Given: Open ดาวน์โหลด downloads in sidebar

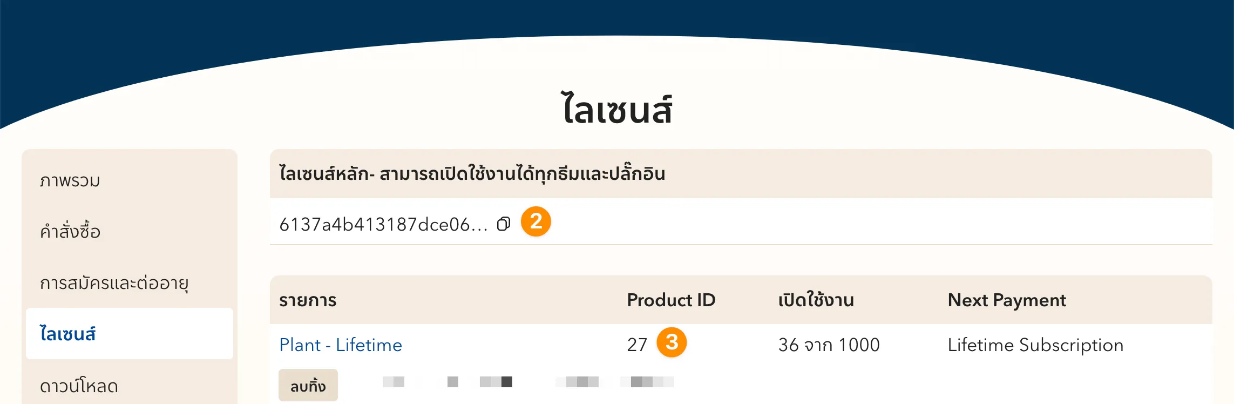Looking at the screenshot, I should point(79,386).
